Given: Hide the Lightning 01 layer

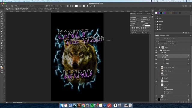Looking at the screenshot, I should [x=156, y=85].
